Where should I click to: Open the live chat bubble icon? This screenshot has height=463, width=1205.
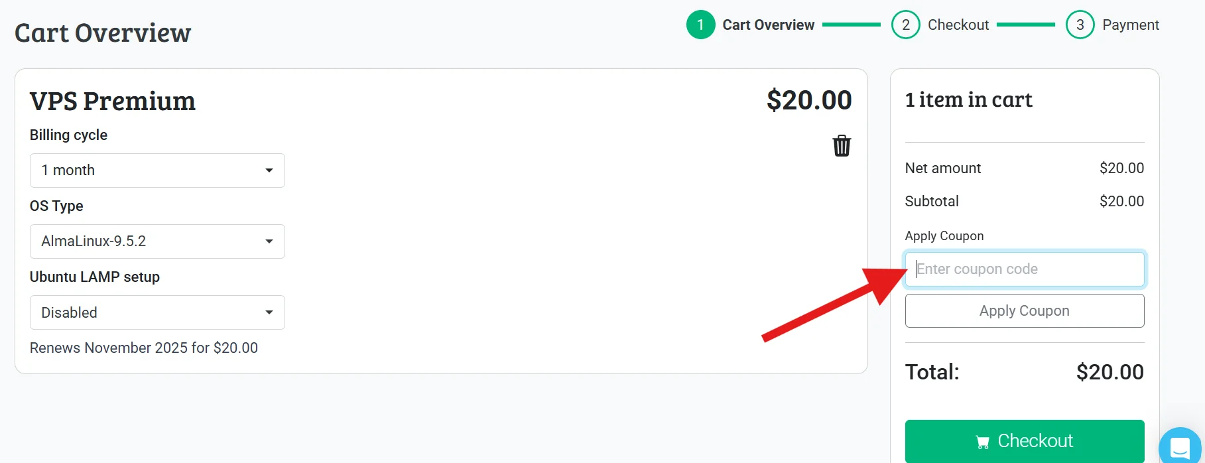(x=1180, y=447)
